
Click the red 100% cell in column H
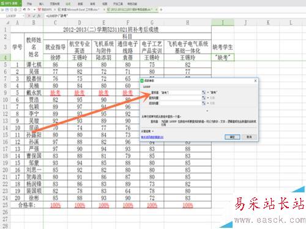pos(187,205)
